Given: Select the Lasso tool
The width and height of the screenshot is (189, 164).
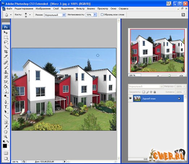Looking at the screenshot, I should pos(5,42).
